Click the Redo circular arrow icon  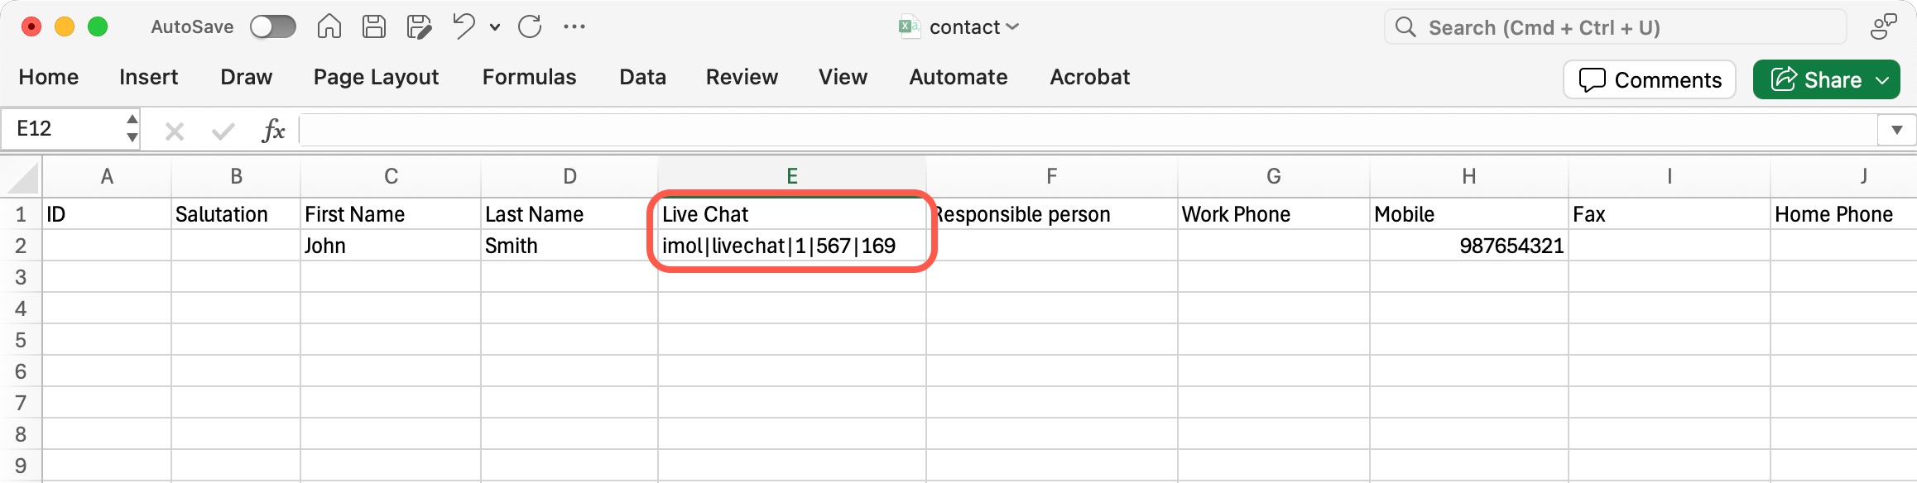pos(530,27)
